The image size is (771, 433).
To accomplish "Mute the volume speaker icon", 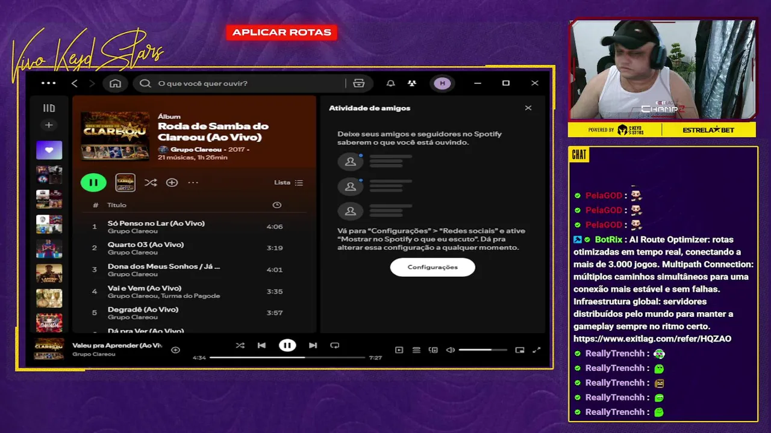I will [450, 350].
